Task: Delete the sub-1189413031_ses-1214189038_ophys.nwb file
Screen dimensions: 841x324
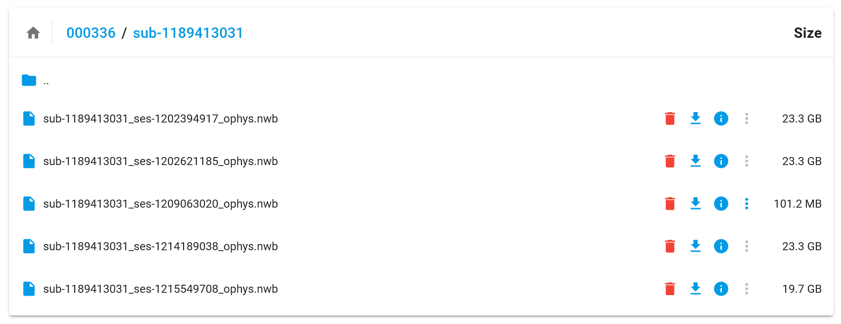Action: pyautogui.click(x=670, y=246)
